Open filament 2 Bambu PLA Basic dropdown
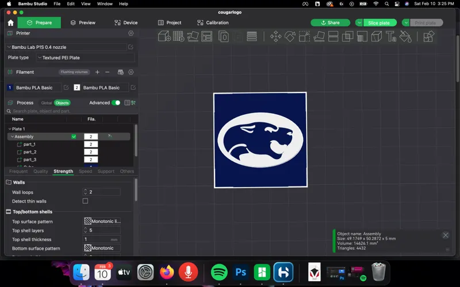460x287 pixels. tap(105, 87)
